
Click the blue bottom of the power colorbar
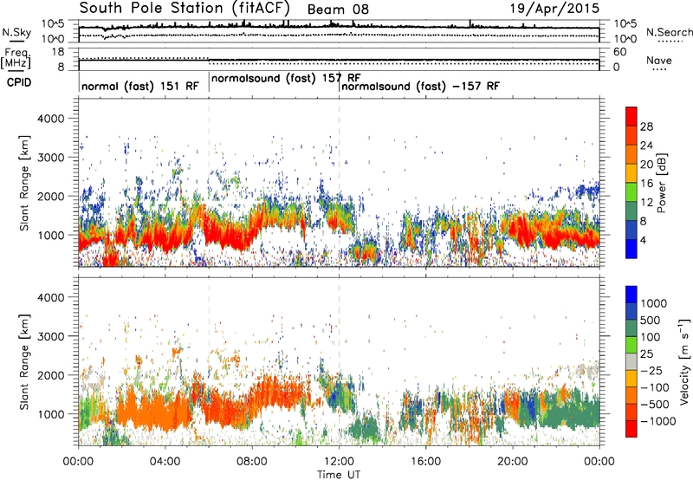(631, 250)
